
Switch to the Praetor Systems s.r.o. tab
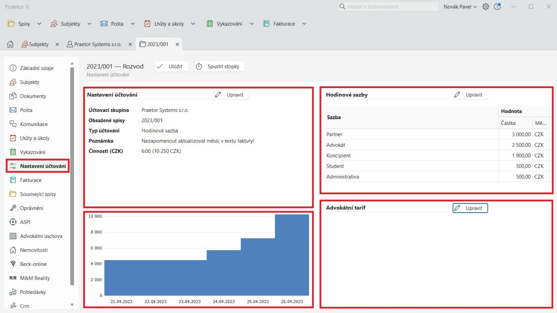point(97,44)
